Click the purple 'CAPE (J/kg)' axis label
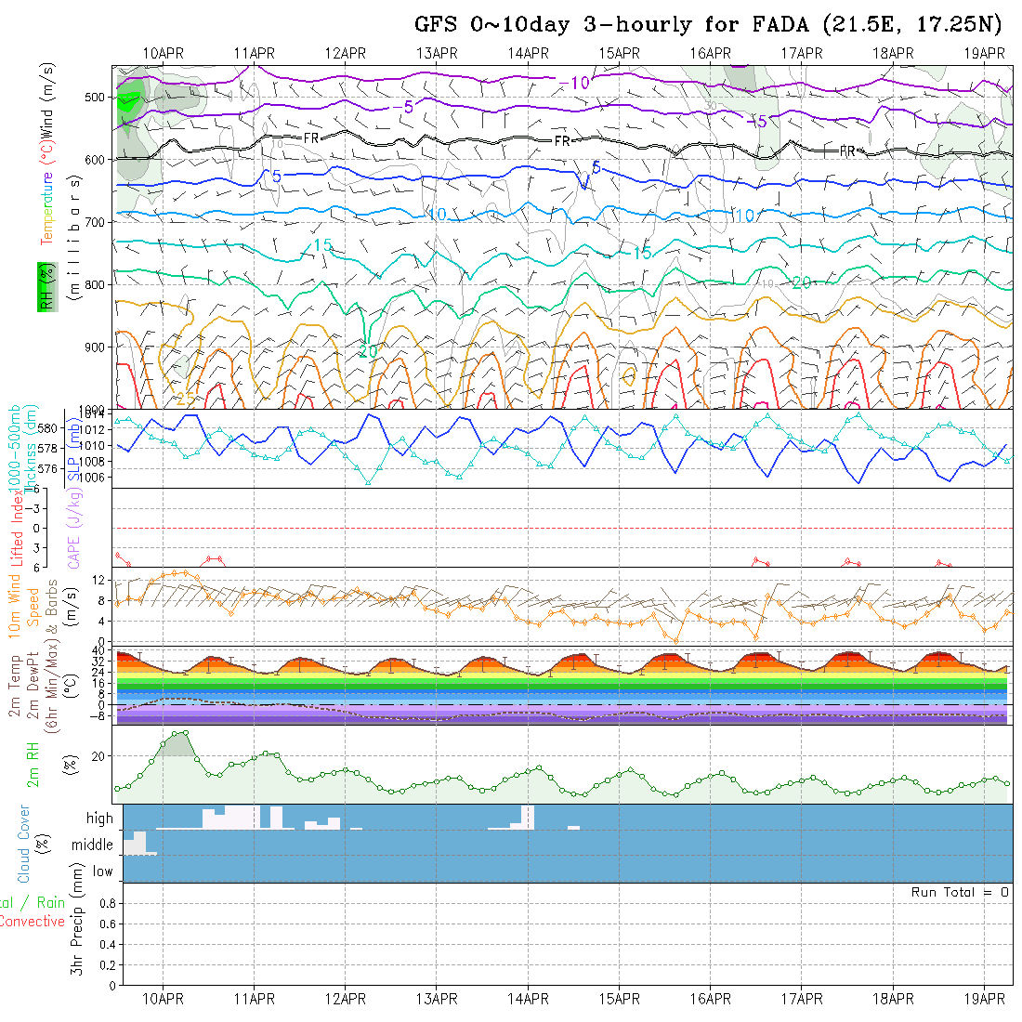Image resolution: width=1022 pixels, height=1022 pixels. tap(74, 530)
